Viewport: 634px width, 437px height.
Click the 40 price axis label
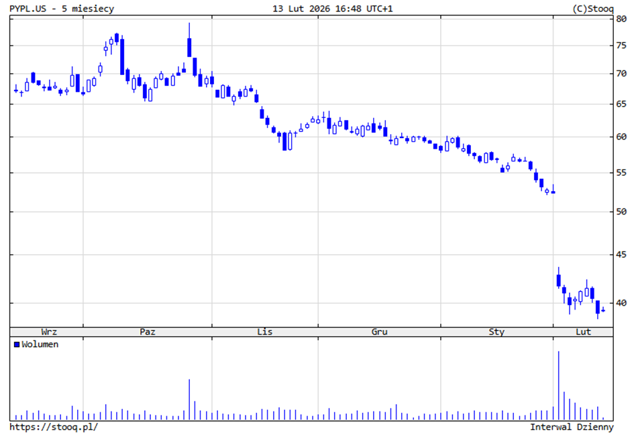coord(621,303)
